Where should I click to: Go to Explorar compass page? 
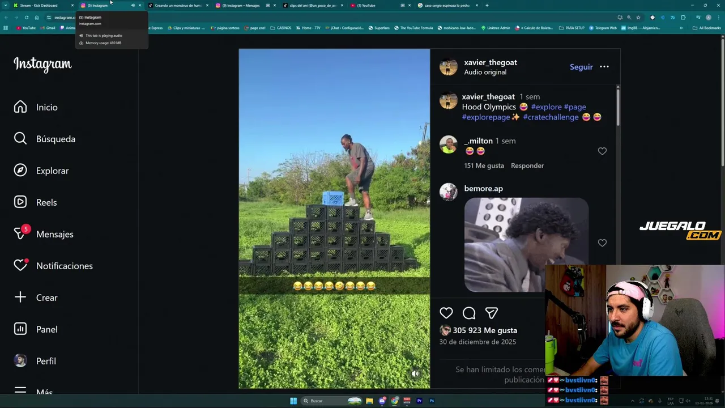[41, 171]
